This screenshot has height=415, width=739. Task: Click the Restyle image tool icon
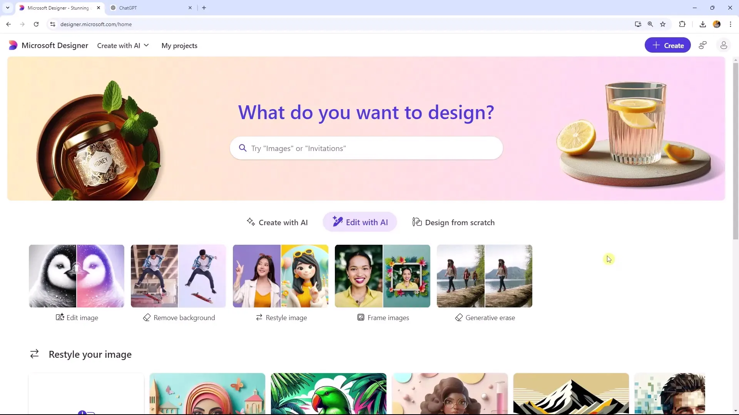(x=259, y=318)
